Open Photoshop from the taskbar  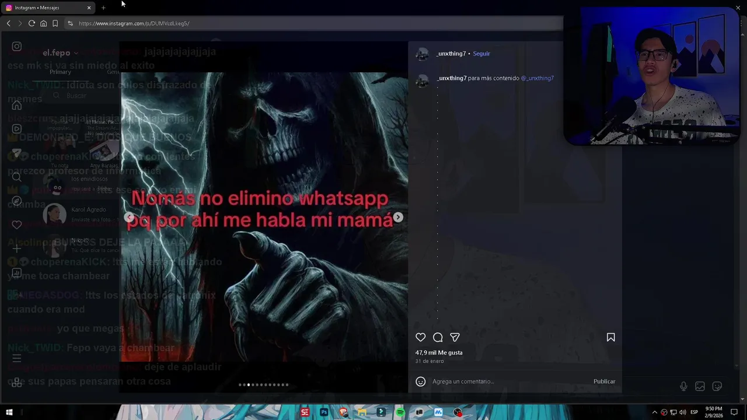(x=324, y=412)
